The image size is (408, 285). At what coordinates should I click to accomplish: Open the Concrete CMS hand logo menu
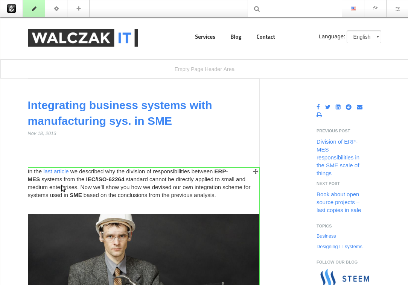[11, 8]
